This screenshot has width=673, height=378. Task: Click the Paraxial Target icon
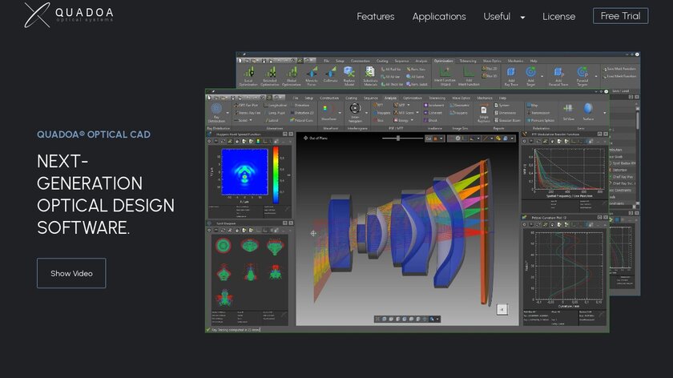click(582, 76)
